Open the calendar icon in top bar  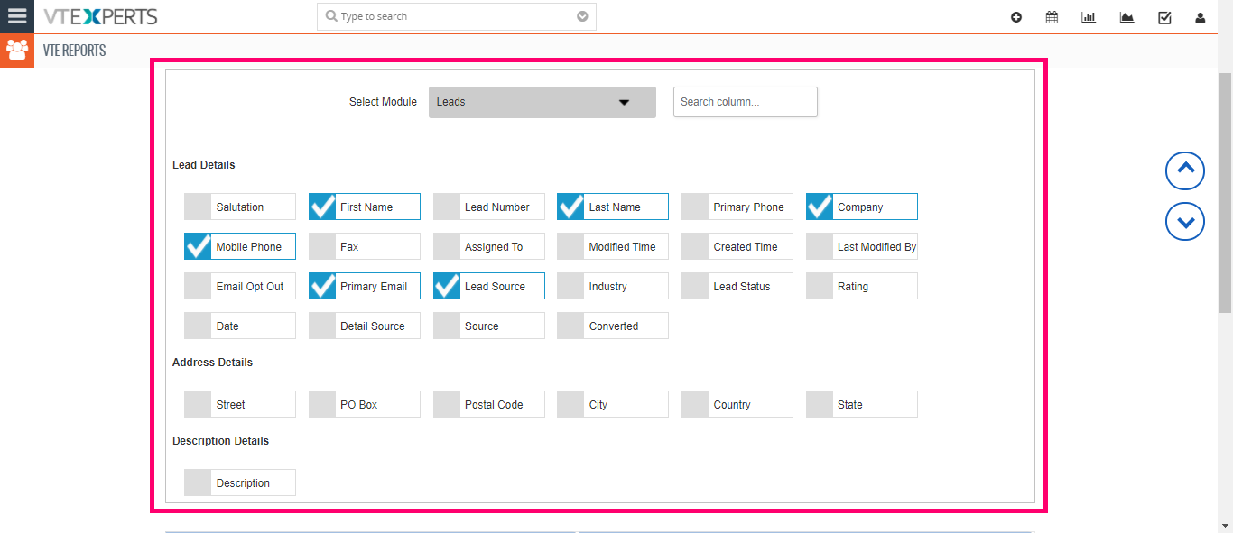[1052, 17]
